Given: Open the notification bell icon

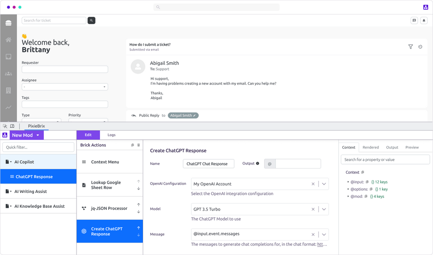Looking at the screenshot, I should click(x=424, y=20).
